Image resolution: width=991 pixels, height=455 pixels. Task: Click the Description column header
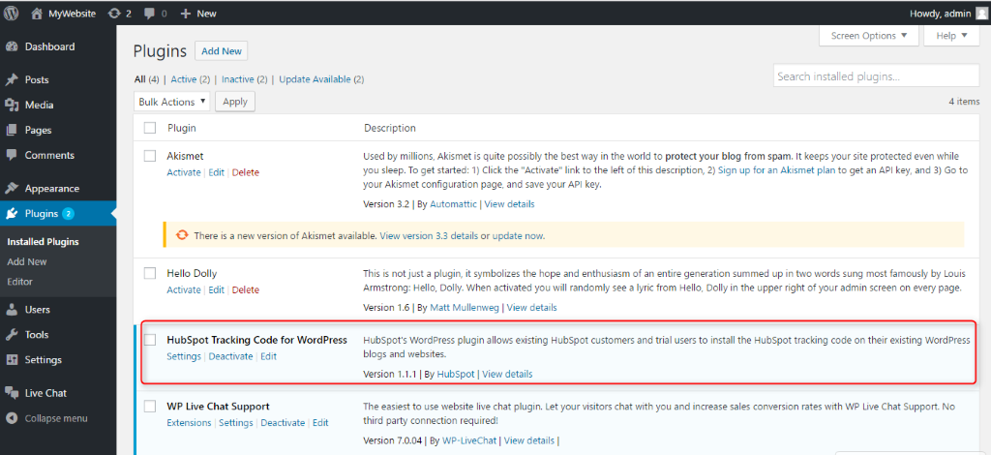tap(390, 129)
